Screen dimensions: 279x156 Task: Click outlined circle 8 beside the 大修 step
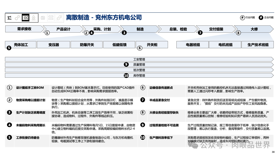pos(238,33)
